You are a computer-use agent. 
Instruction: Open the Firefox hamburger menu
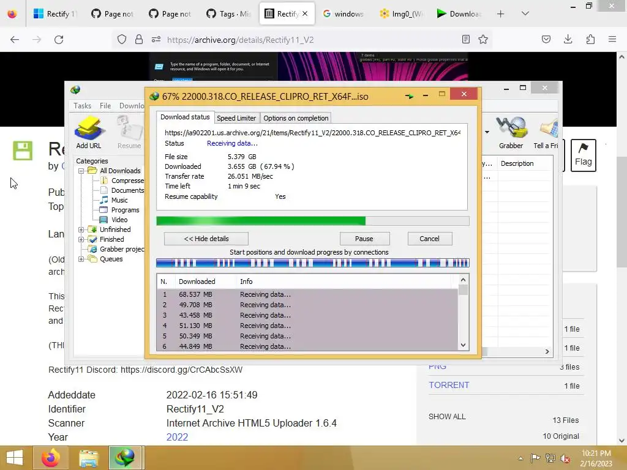[612, 40]
